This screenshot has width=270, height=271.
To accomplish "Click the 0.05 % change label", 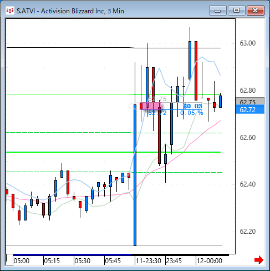I will click(191, 113).
